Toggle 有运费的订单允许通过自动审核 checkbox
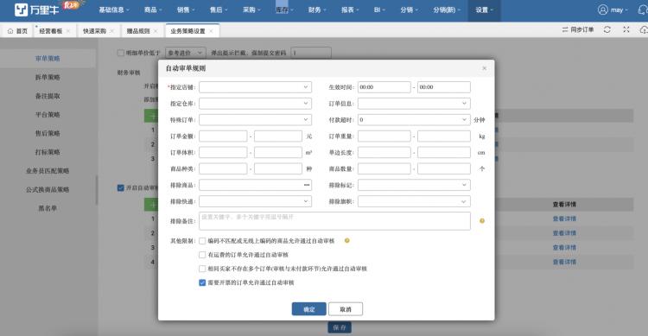648x336 pixels. [x=202, y=255]
